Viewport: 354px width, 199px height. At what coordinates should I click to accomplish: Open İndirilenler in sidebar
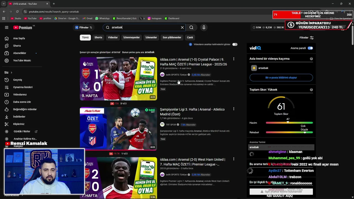[19, 117]
